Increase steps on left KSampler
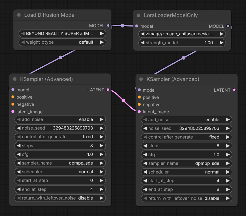 click(102, 146)
